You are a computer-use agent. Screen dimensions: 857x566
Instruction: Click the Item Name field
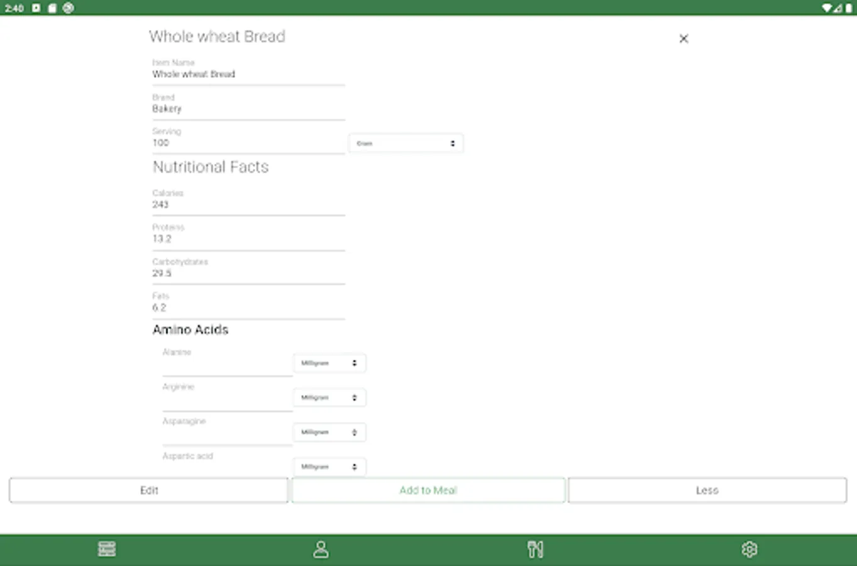click(x=248, y=74)
